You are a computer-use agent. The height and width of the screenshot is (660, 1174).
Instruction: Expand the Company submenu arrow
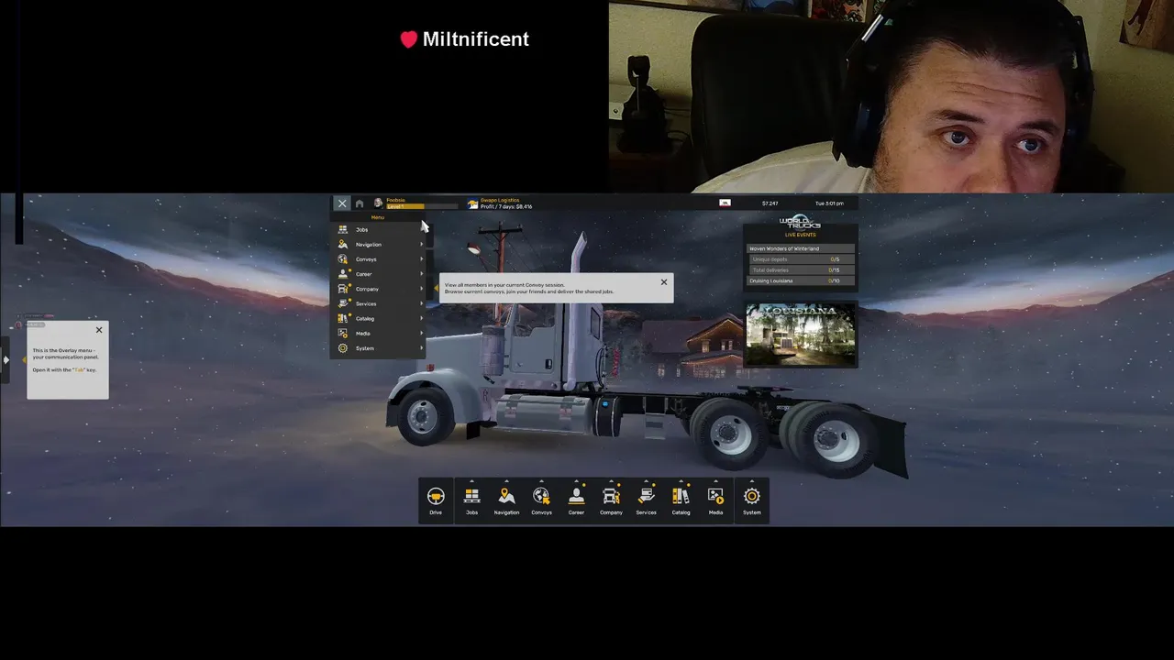[x=422, y=289]
